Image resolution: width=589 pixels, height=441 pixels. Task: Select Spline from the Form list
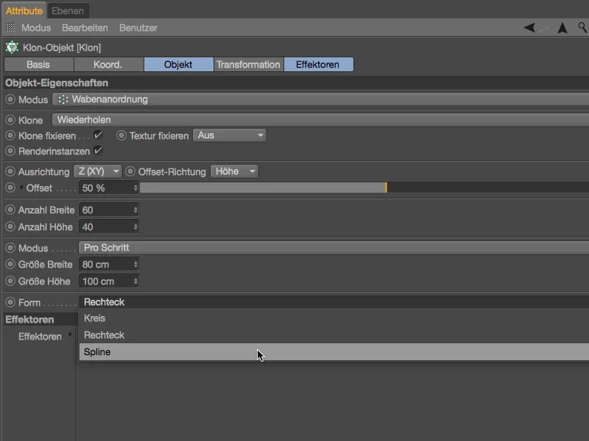(334, 352)
